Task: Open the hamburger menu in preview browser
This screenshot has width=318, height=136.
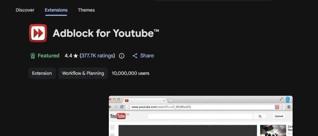Action: 289,107
